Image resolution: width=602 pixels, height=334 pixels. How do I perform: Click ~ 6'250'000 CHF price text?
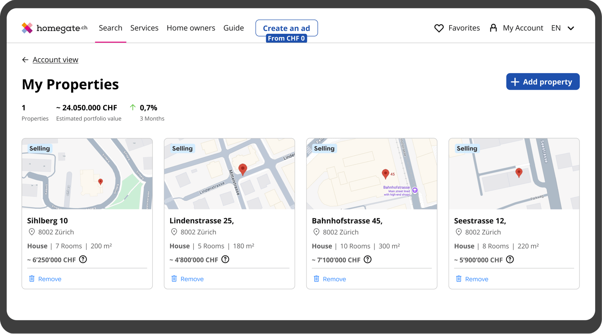(x=51, y=260)
